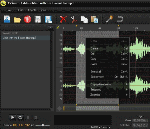Screen dimensions: 150x129
Task: Click the file list scroll arrow button
Action: [52, 110]
